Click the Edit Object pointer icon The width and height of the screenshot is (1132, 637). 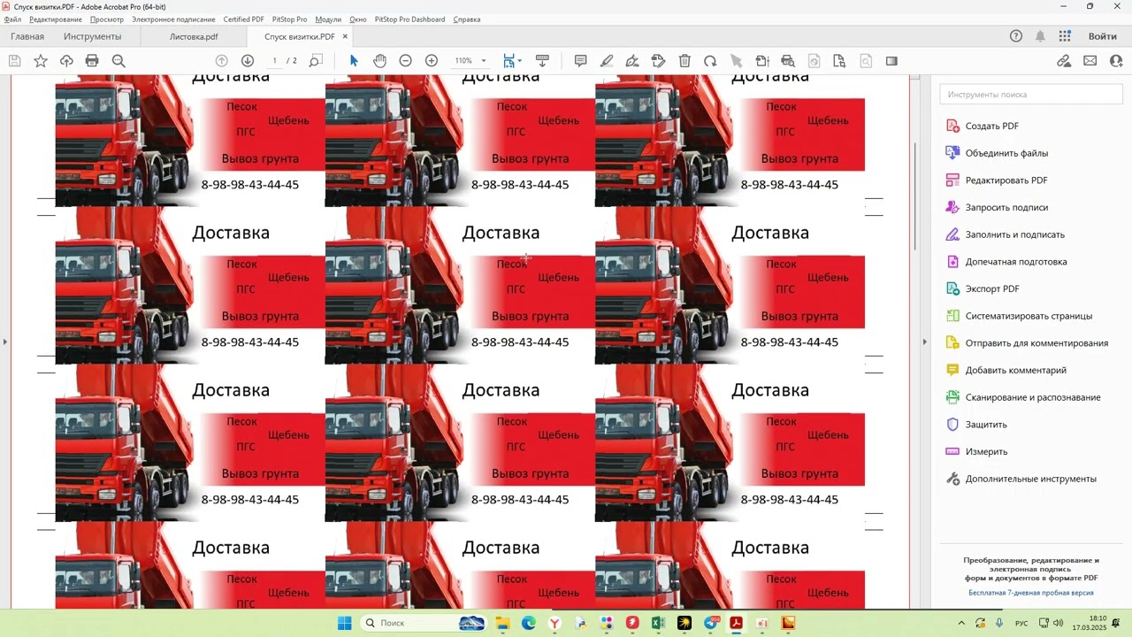(736, 61)
